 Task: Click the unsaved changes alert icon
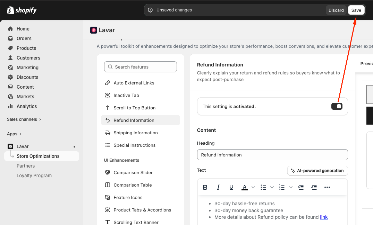tap(150, 10)
